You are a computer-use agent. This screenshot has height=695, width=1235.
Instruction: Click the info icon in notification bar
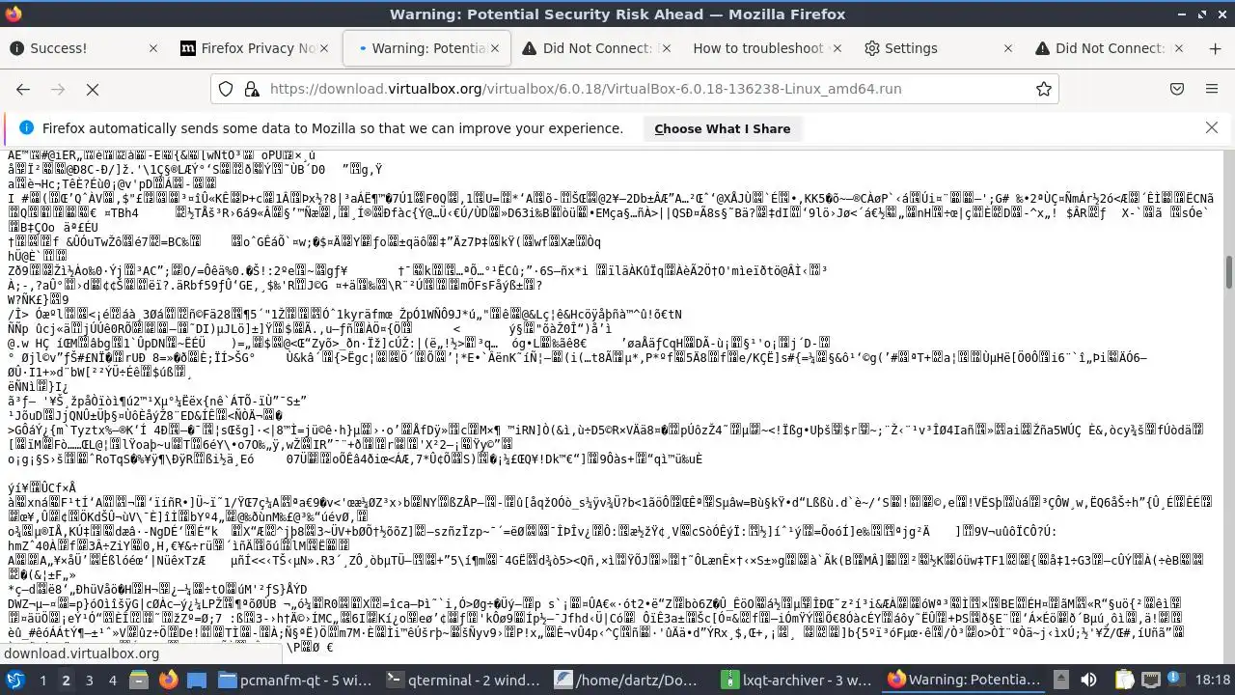tap(26, 128)
